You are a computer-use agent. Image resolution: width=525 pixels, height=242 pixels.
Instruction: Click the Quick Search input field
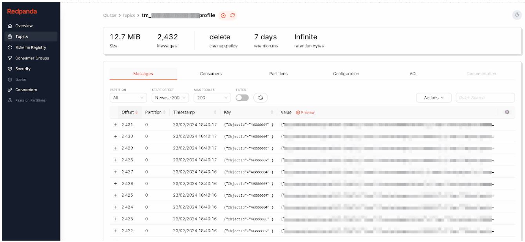(x=485, y=98)
